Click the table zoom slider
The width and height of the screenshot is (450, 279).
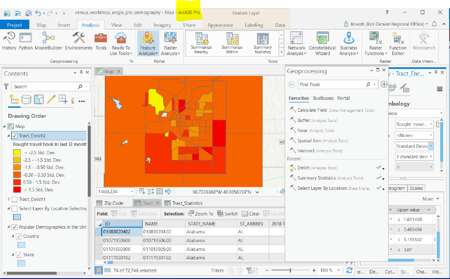tap(291, 270)
